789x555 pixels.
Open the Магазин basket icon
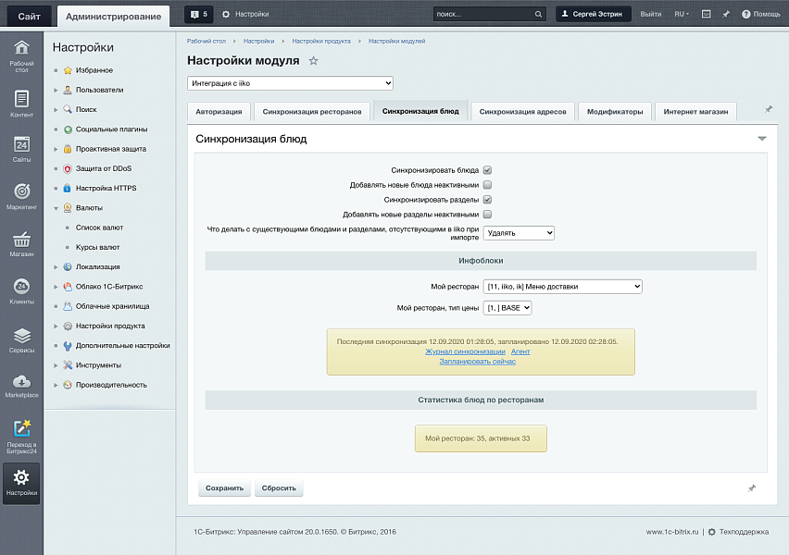point(21,240)
